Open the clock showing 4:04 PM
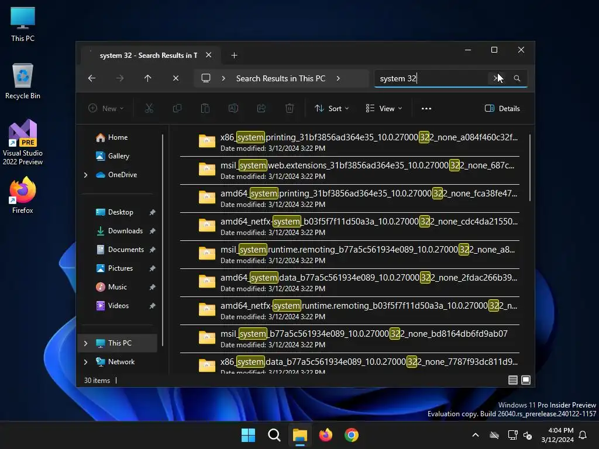This screenshot has width=599, height=449. [x=557, y=435]
